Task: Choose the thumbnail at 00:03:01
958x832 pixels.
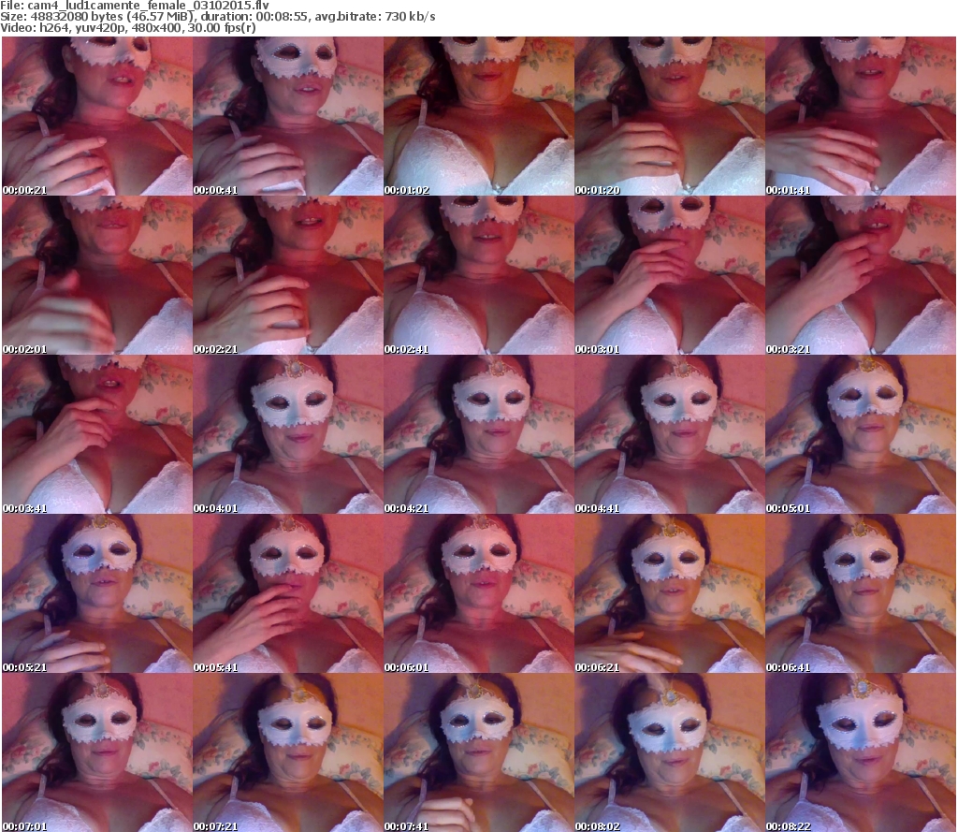Action: click(670, 275)
